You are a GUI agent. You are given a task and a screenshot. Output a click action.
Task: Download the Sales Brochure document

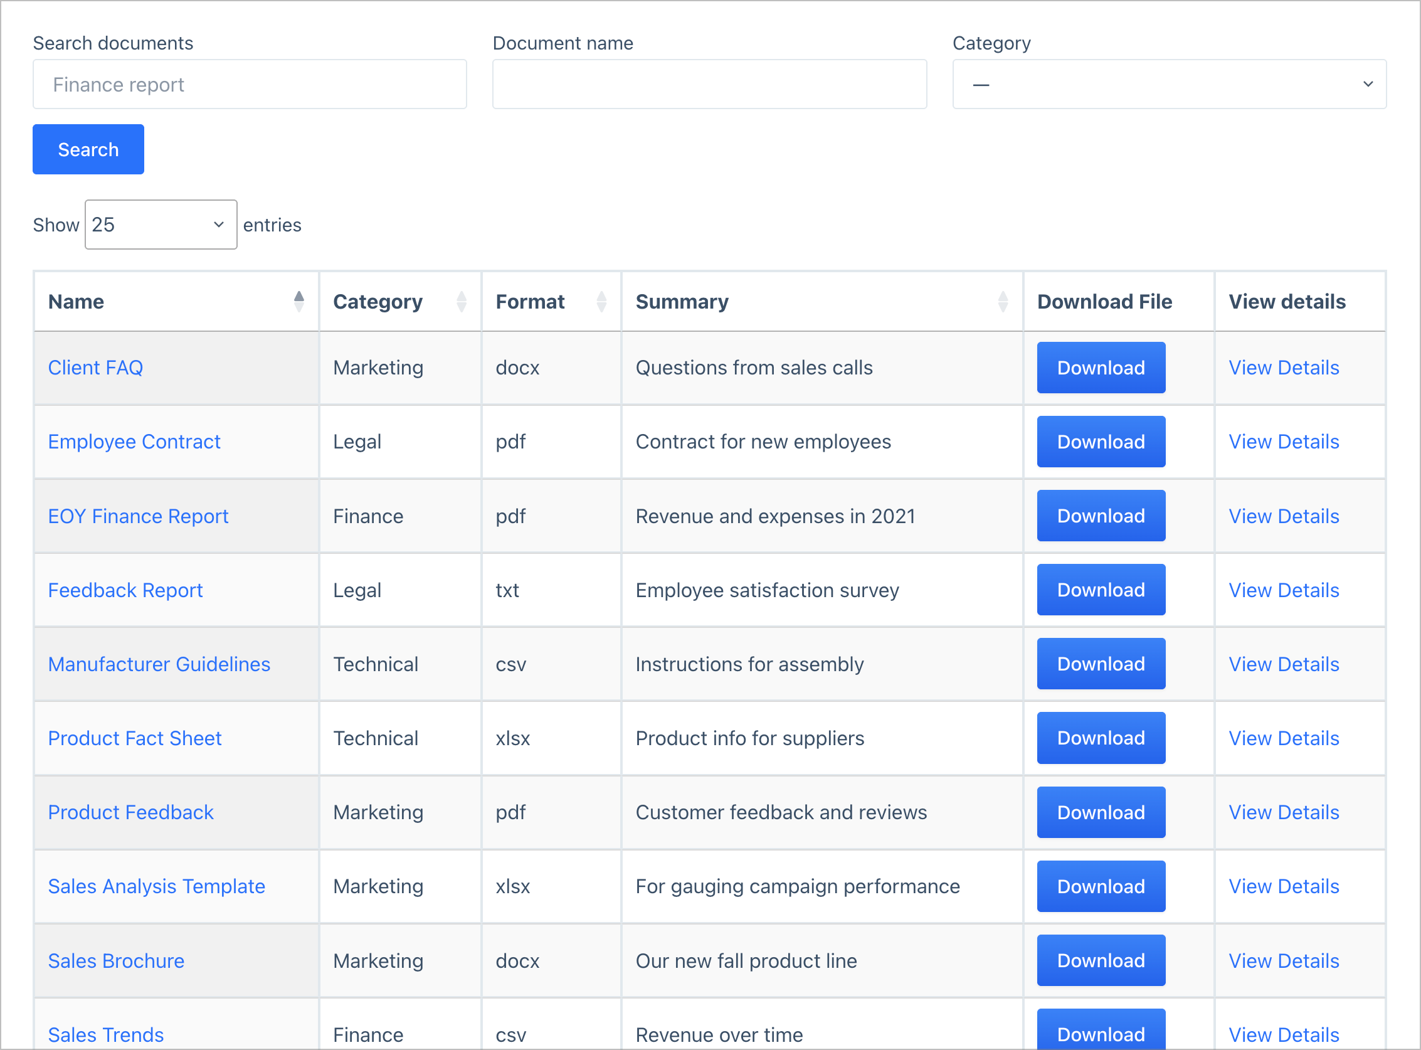(x=1101, y=960)
